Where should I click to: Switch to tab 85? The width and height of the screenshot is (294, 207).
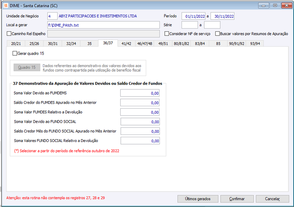218,44
